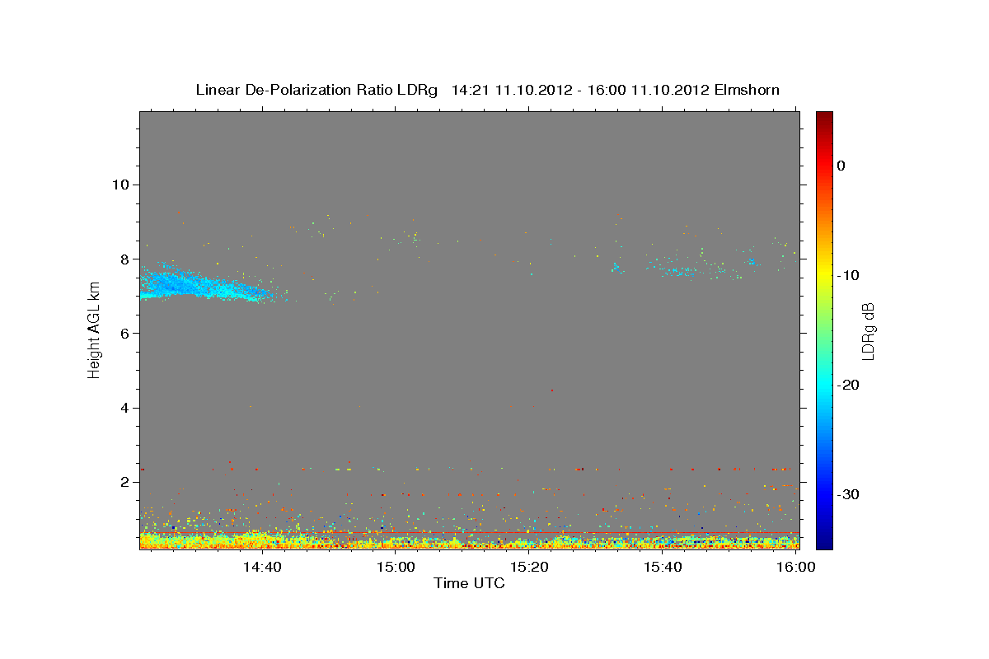Click the height tick label 6
Image resolution: width=989 pixels, height=659 pixels.
coord(124,334)
